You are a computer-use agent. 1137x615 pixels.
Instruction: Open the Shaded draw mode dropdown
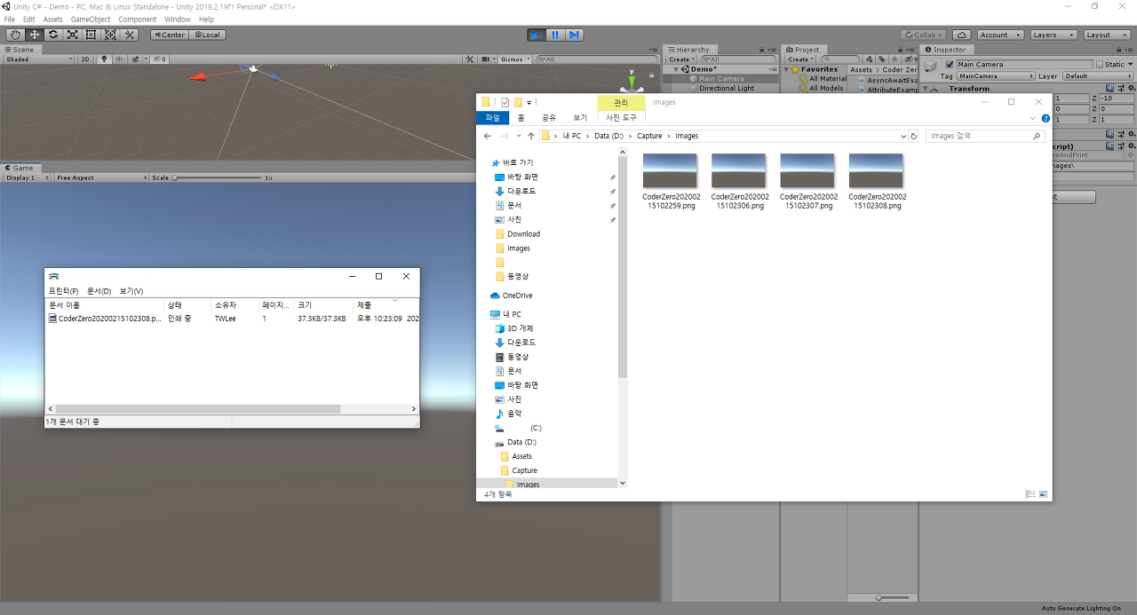(39, 59)
